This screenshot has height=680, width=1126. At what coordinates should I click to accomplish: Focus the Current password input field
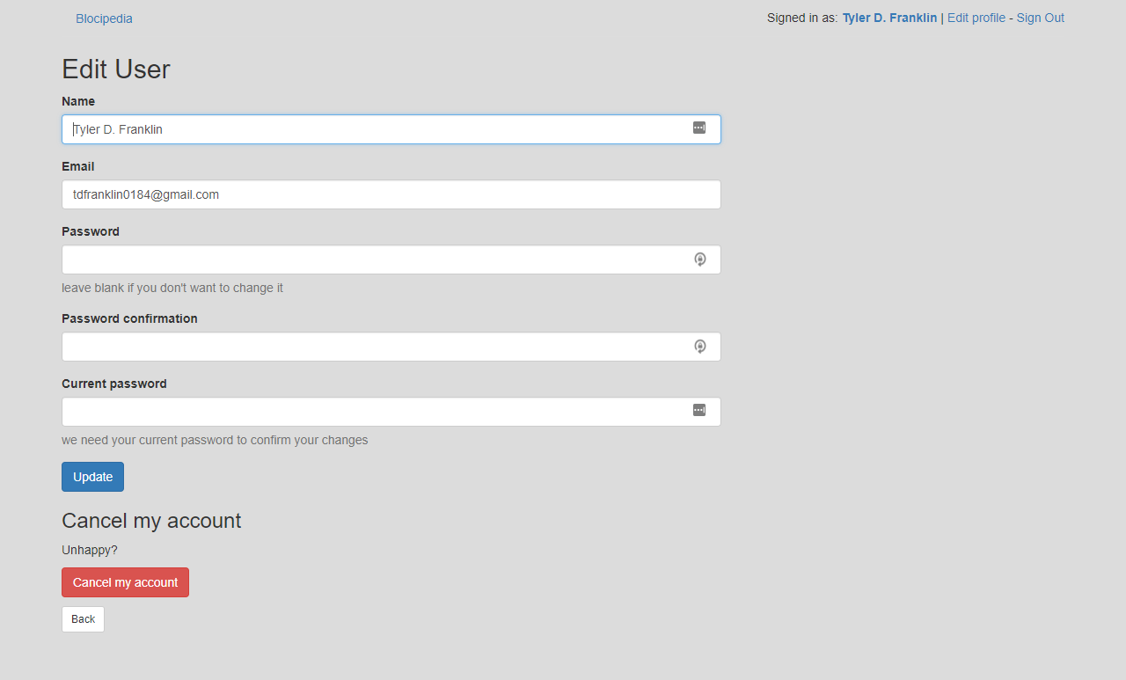pyautogui.click(x=391, y=412)
